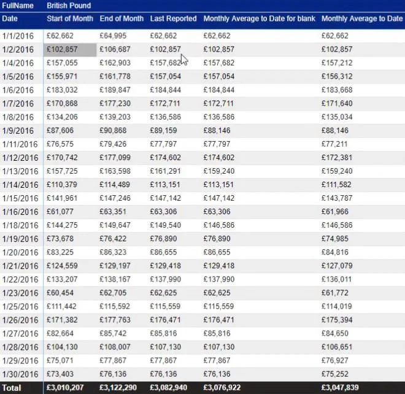Select the 1/4/2016 date cell
The height and width of the screenshot is (394, 405).
point(18,63)
